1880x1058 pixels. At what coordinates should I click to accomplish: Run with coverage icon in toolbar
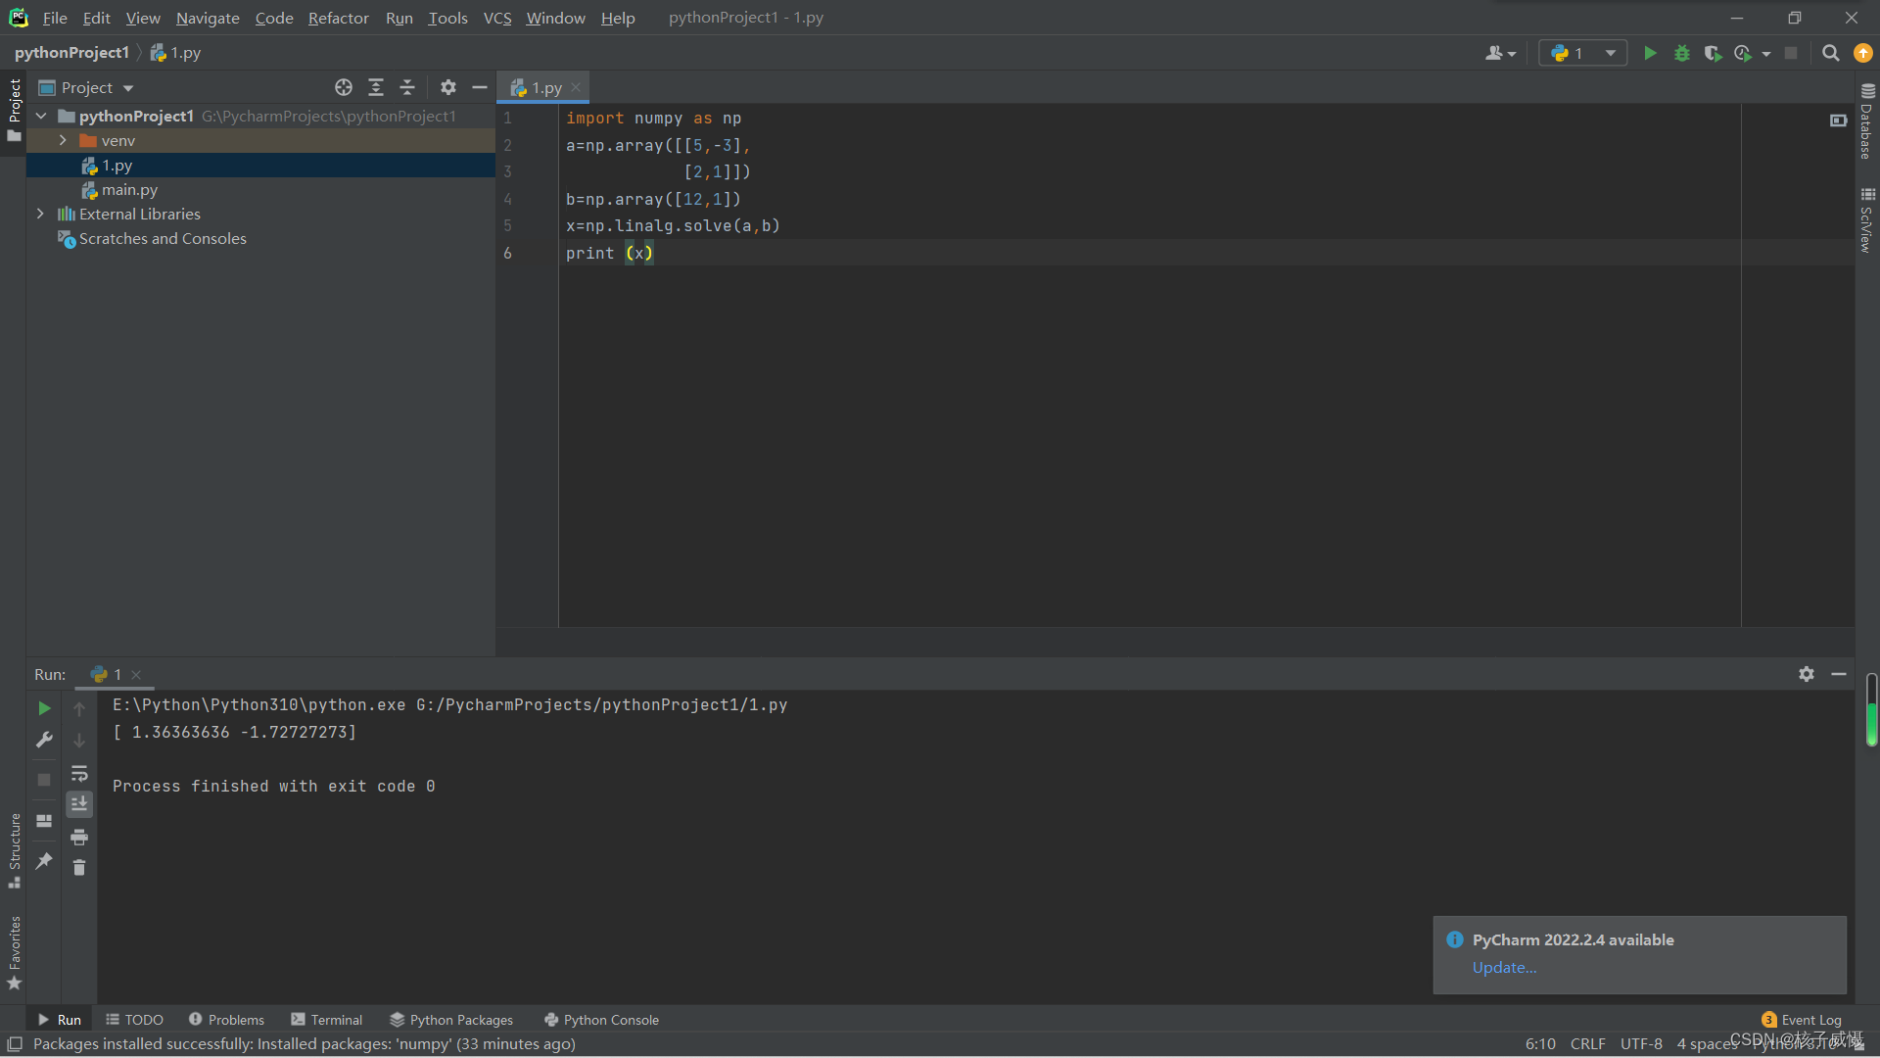[1712, 53]
